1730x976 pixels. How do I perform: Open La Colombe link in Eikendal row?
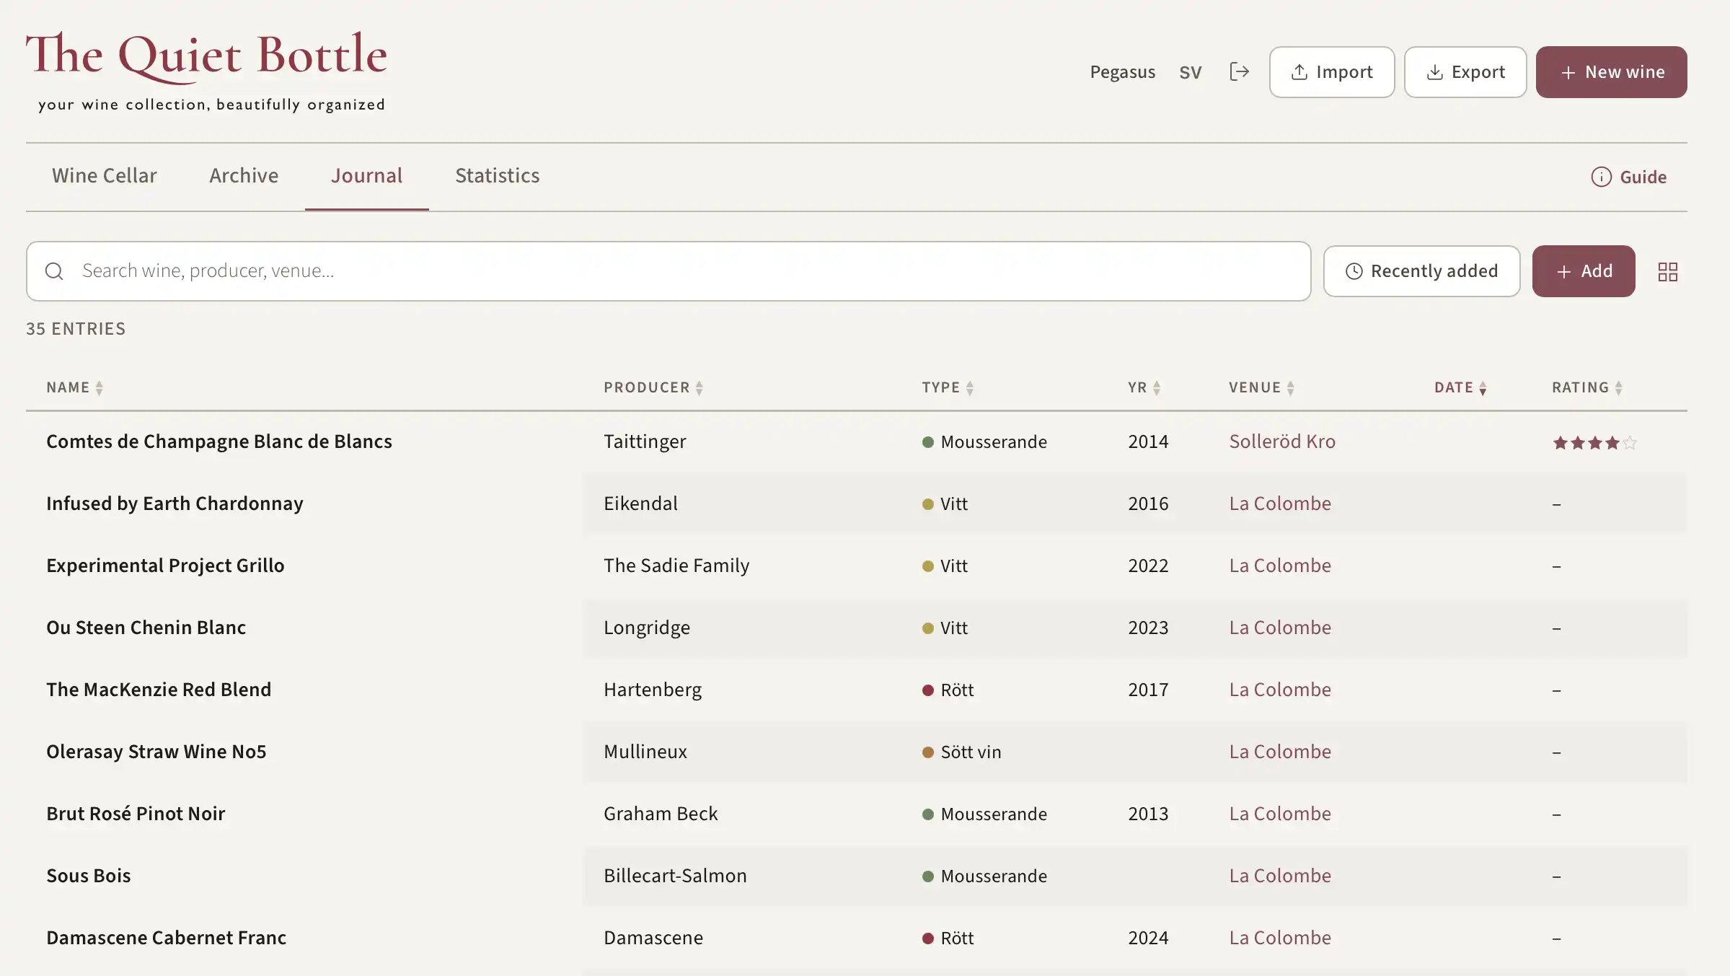click(1280, 503)
